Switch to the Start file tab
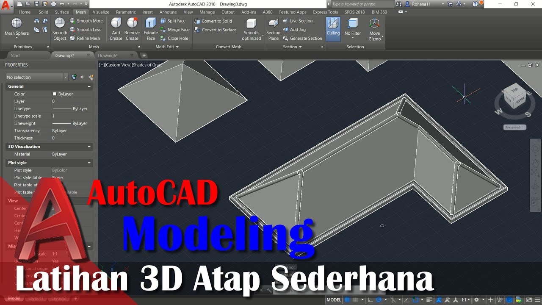 (15, 55)
